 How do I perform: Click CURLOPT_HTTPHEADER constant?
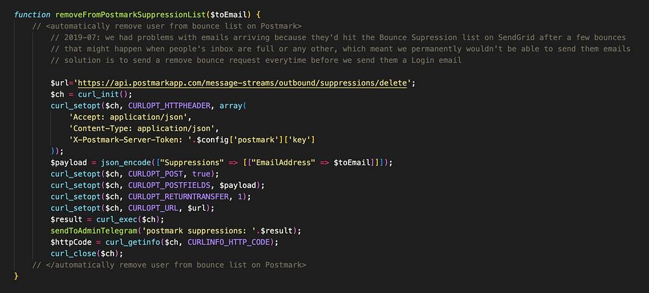(x=169, y=106)
